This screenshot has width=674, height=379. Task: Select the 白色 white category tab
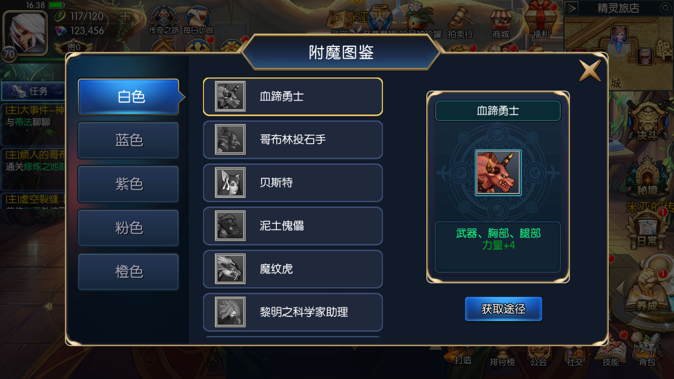tap(129, 97)
